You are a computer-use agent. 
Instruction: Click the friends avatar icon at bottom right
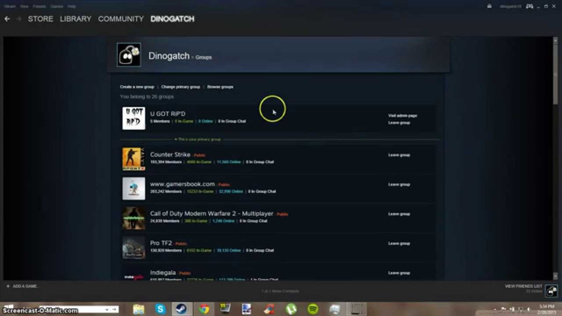click(x=551, y=291)
